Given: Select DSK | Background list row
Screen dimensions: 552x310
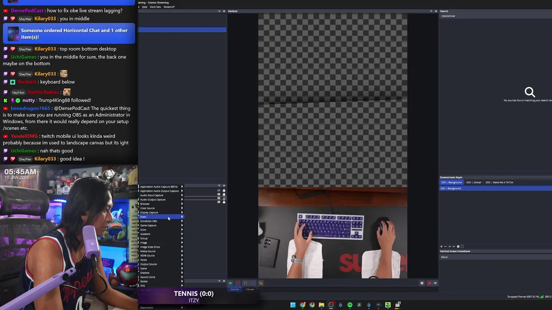Looking at the screenshot, I should [x=496, y=188].
